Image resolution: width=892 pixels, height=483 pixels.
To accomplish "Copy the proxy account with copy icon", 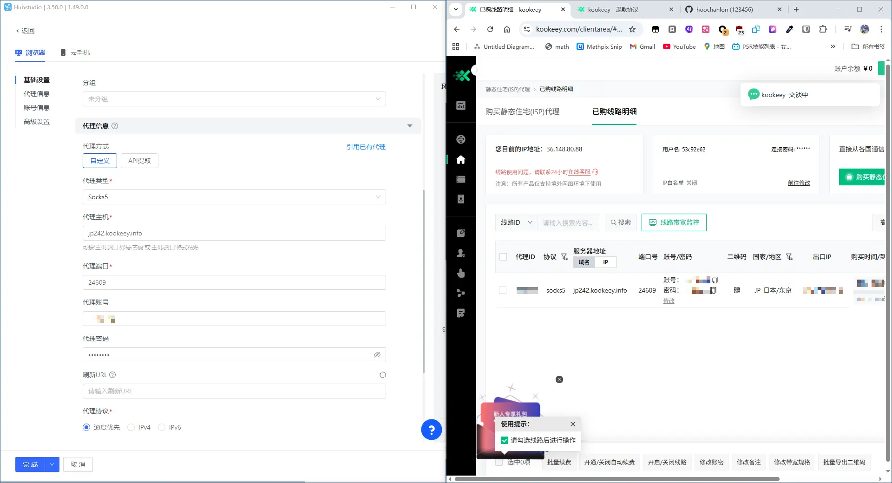I will pyautogui.click(x=715, y=280).
